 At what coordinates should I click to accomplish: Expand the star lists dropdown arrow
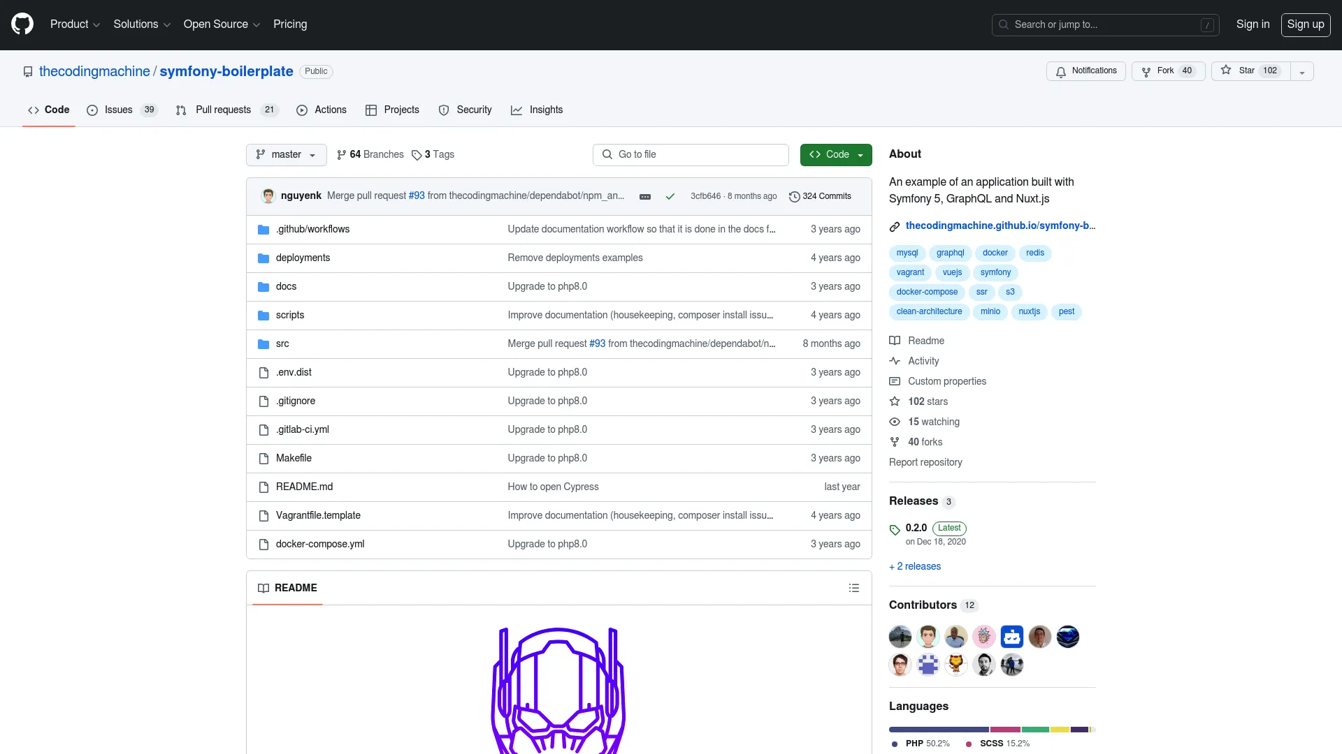1302,71
